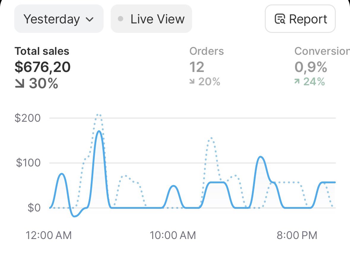Click the down arrow beside 20%
This screenshot has width=350, height=255.
(x=192, y=81)
